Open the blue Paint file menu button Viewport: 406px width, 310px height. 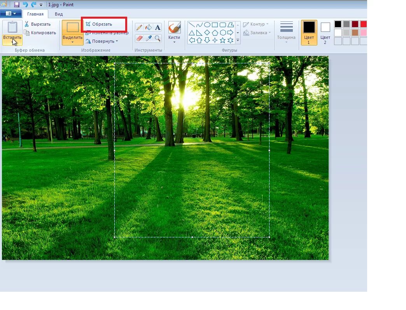(10, 14)
